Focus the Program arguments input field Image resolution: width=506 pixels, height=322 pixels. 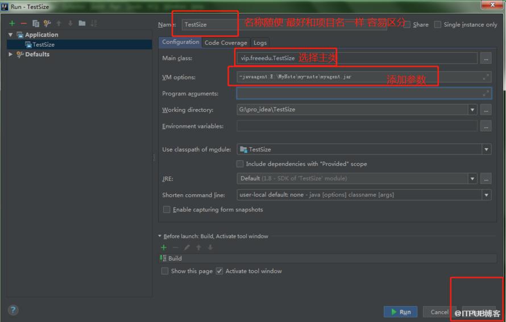[x=364, y=94]
